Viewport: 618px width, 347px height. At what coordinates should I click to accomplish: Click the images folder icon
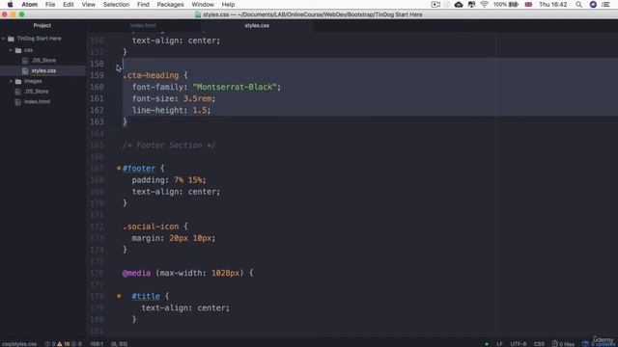[x=18, y=81]
